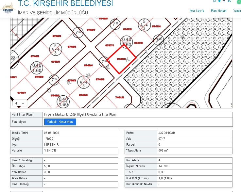Go to Ana Sayfa menu item
Screen dimensions: 241x192
pos(197,11)
